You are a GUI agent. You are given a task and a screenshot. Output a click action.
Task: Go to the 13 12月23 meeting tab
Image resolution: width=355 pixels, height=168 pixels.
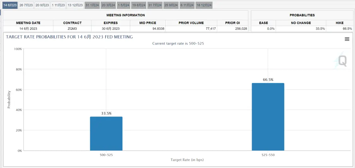(75, 5)
